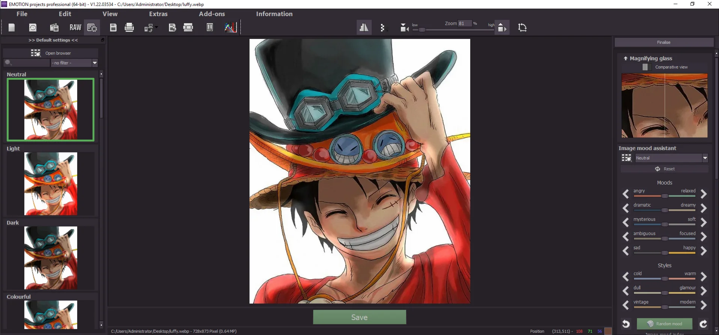
Task: Expand the Neutral image mood dropdown
Action: click(x=705, y=158)
